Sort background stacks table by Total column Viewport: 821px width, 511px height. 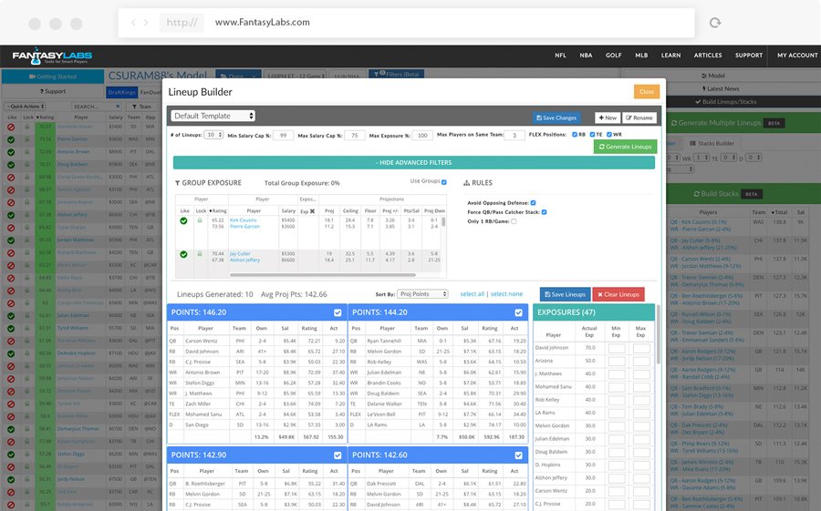click(x=779, y=212)
